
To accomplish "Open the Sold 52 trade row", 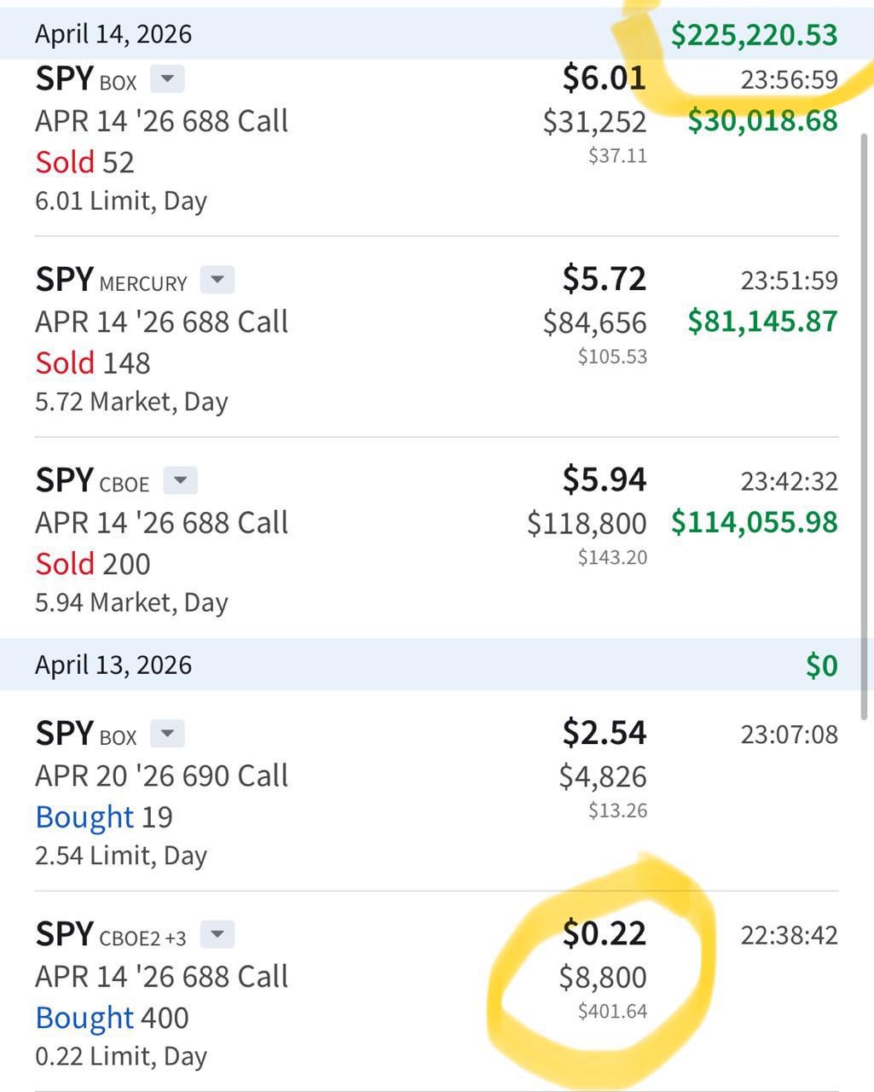I will (x=85, y=162).
